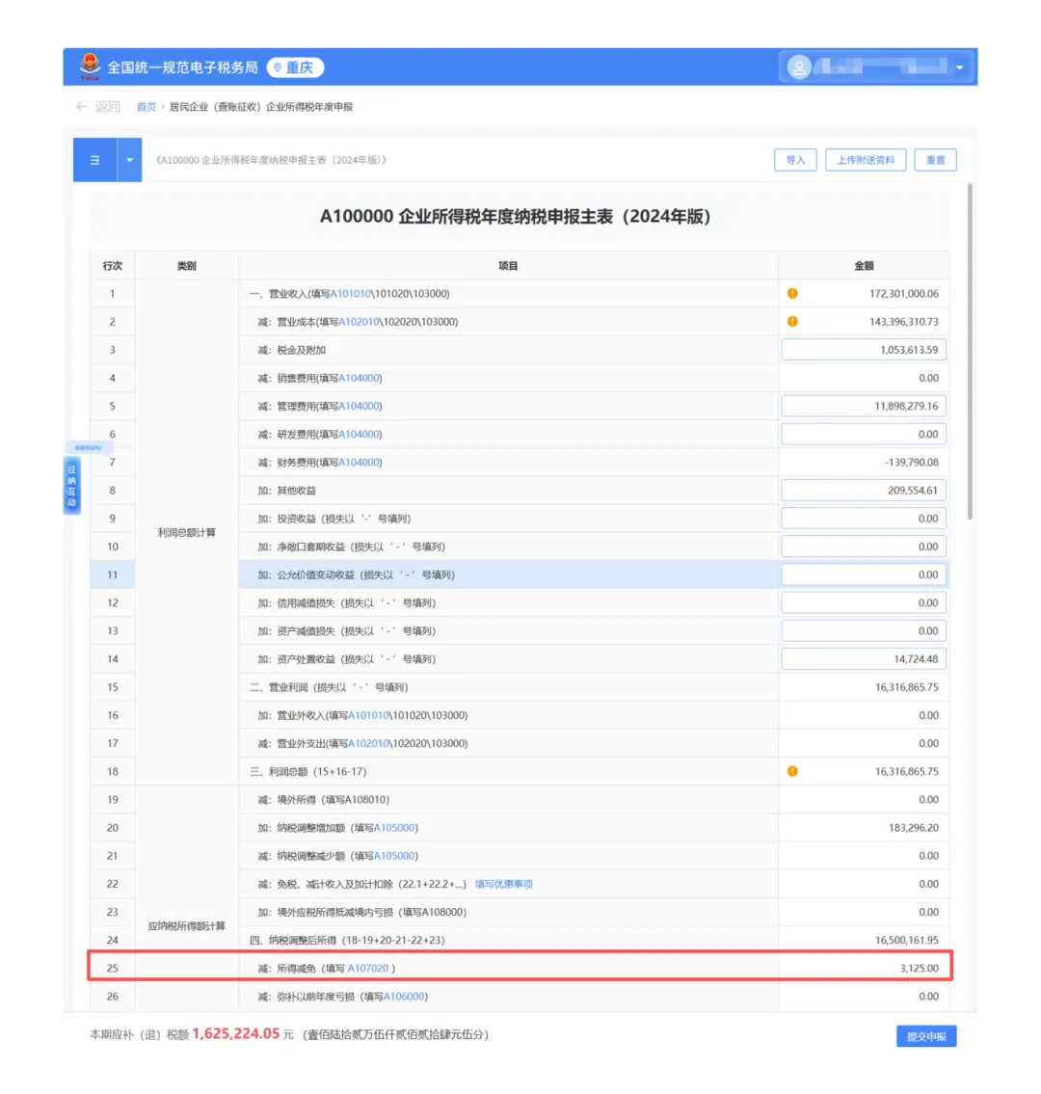Viewport: 1041px width, 1094px height.
Task: Edit 资产减值损失 amount field
Action: click(864, 630)
